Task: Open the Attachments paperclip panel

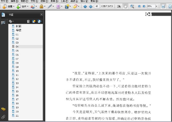Action: 3,117
